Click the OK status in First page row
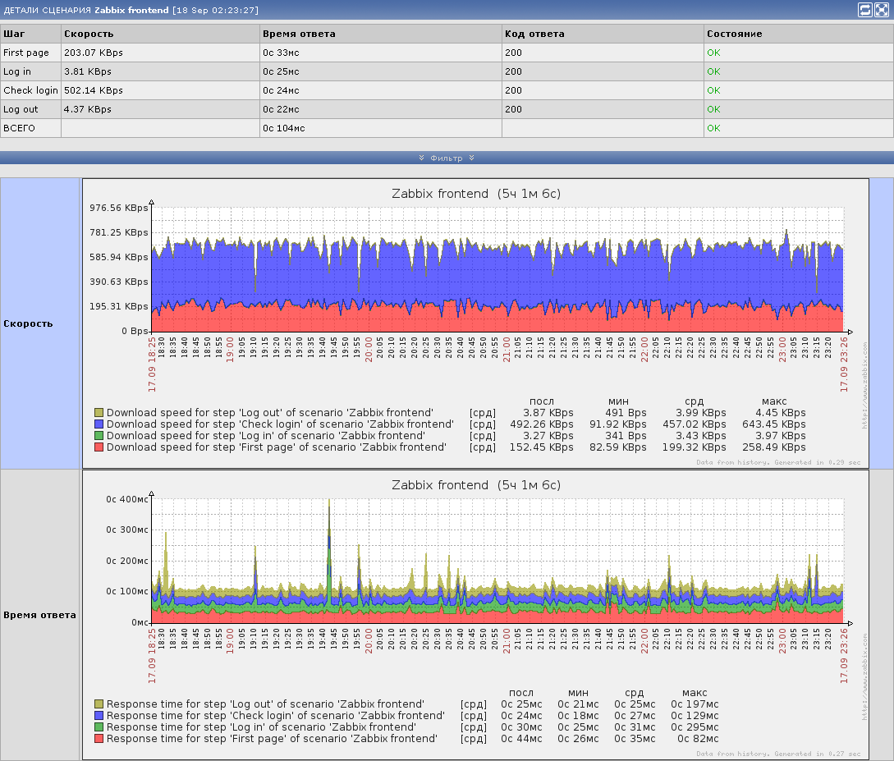This screenshot has width=894, height=761. click(713, 53)
